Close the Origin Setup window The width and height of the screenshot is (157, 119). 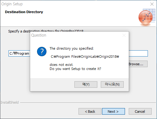tap(152, 4)
